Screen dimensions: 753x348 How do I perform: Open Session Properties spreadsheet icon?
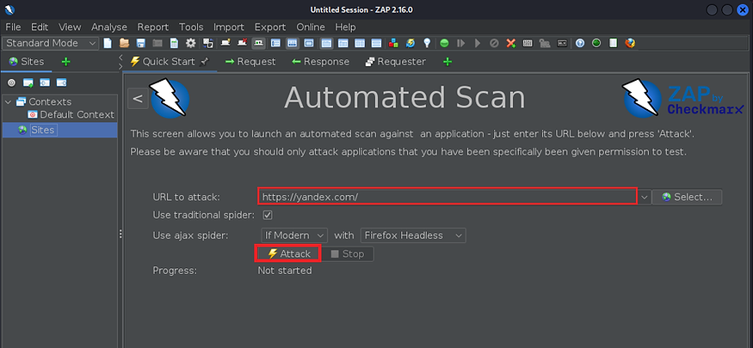[x=175, y=43]
